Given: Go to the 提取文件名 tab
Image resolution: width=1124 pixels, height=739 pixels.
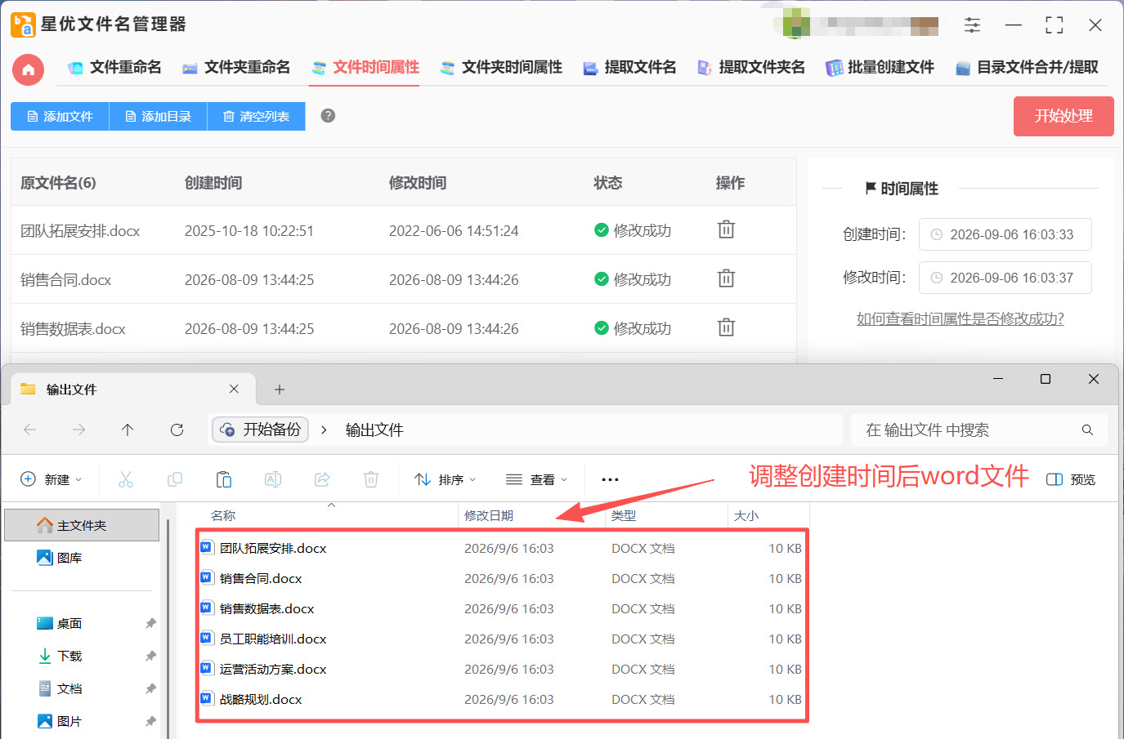Looking at the screenshot, I should [629, 67].
